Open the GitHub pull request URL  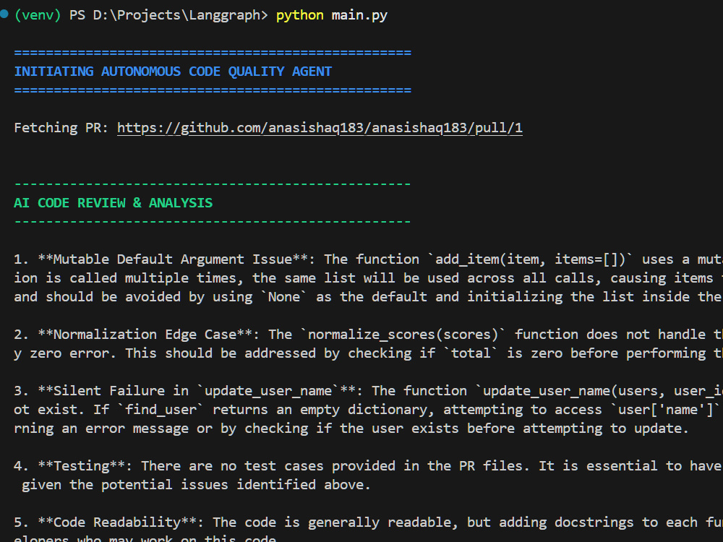pyautogui.click(x=320, y=128)
